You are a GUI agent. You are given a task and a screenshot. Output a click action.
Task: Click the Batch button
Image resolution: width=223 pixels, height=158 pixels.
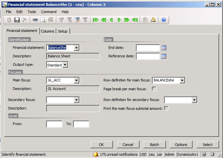155,145
